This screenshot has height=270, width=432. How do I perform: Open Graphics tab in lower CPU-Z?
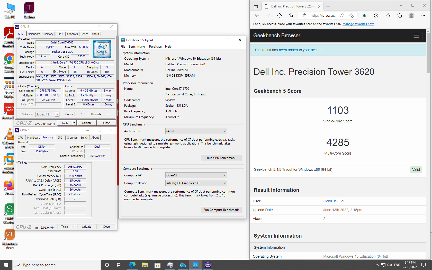(72, 138)
